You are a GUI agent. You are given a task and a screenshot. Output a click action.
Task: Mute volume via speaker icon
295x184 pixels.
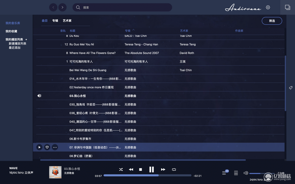(246, 173)
